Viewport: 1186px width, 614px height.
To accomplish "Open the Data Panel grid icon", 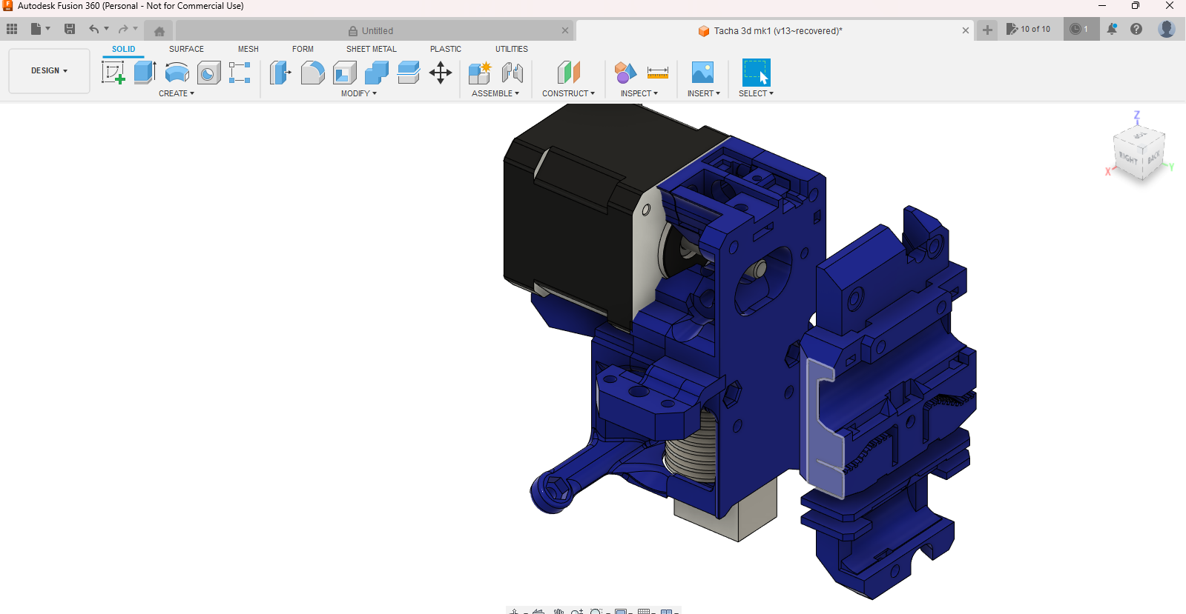I will point(12,29).
